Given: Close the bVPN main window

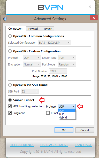Looking at the screenshot, I should tap(90, 7).
